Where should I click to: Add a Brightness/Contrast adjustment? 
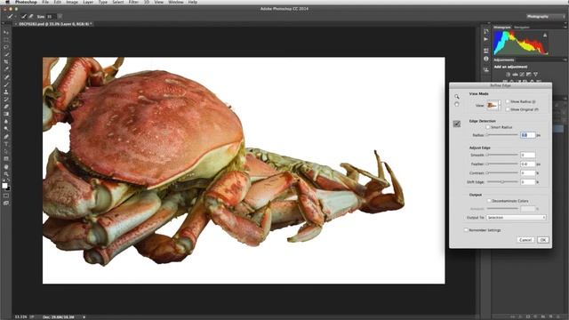tap(508, 75)
